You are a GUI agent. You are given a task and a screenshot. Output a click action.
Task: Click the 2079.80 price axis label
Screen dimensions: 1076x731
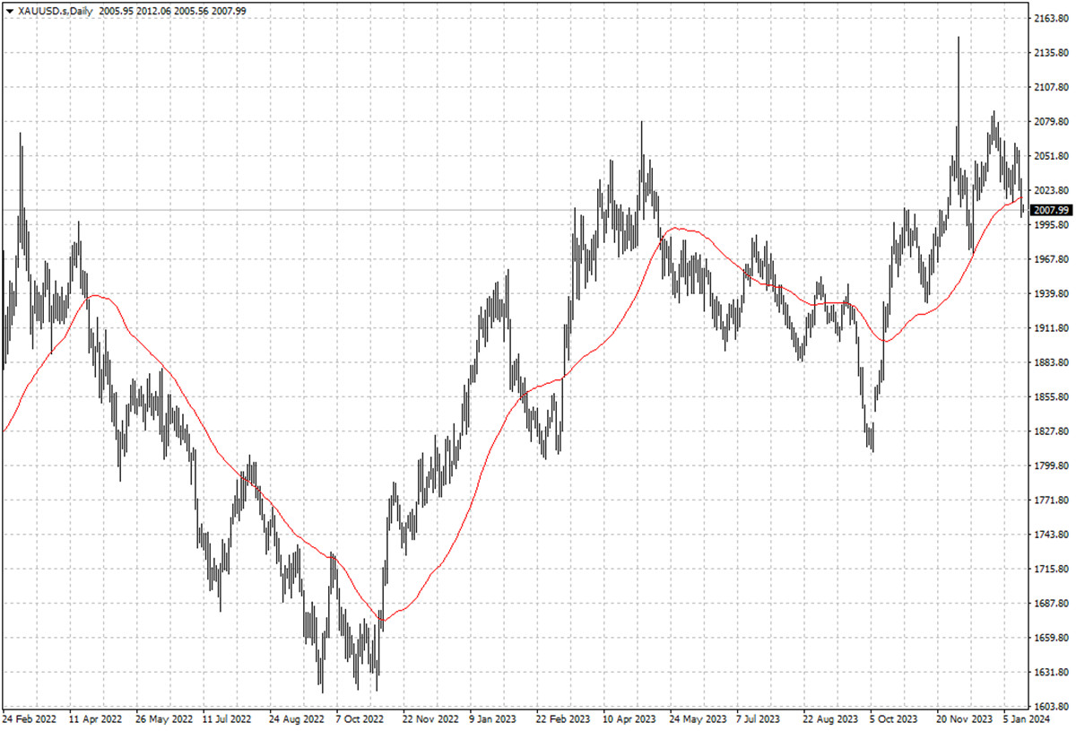tap(1050, 122)
